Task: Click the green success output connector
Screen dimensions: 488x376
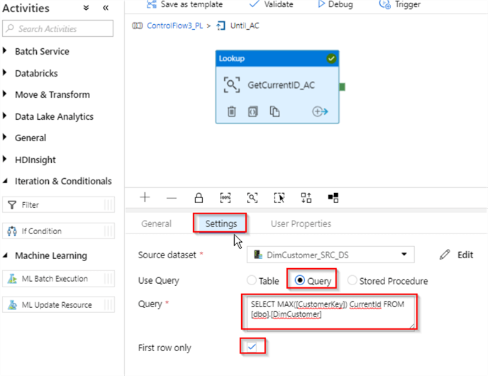Action: (x=342, y=87)
